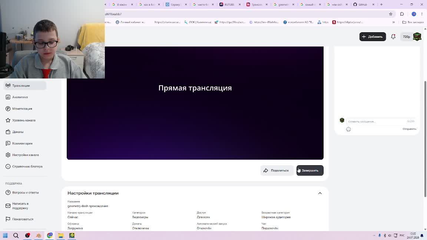Click the Добавить button
The height and width of the screenshot is (240, 427).
pyautogui.click(x=373, y=36)
